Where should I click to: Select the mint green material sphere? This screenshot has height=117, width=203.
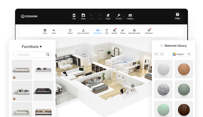point(163,110)
